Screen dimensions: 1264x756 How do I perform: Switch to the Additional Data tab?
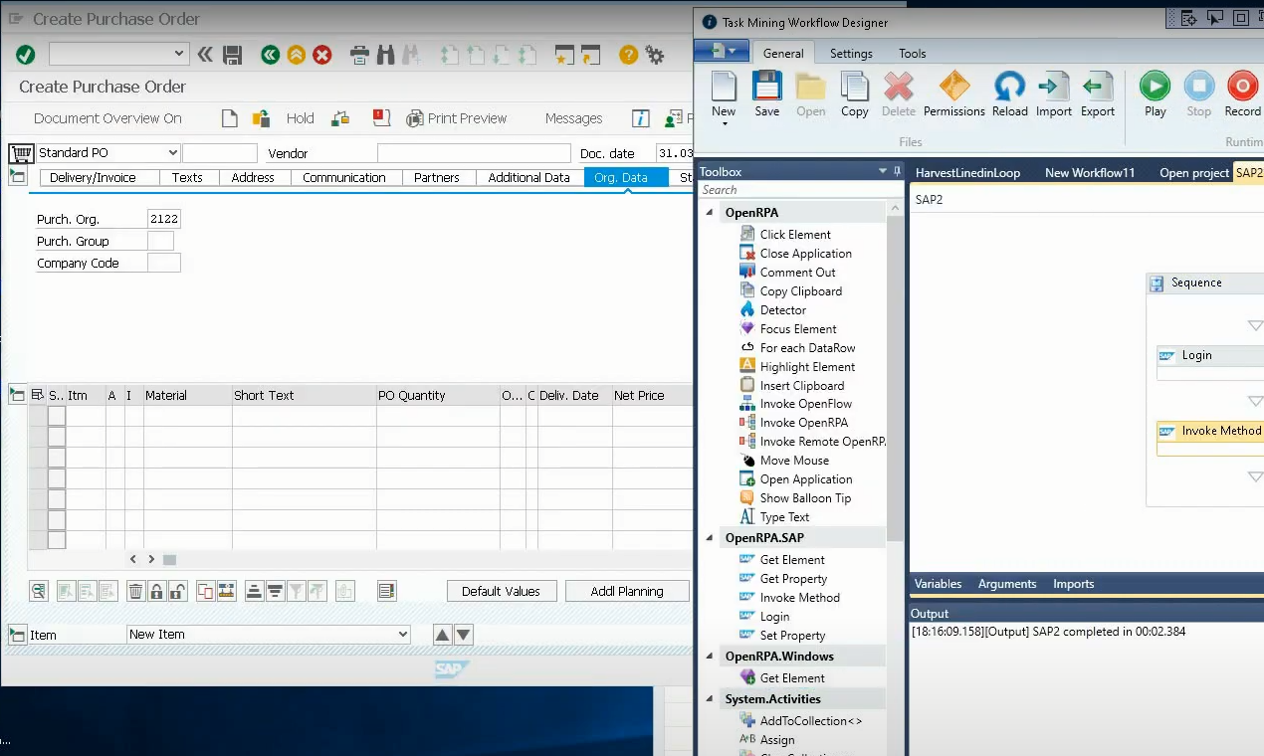(x=528, y=177)
